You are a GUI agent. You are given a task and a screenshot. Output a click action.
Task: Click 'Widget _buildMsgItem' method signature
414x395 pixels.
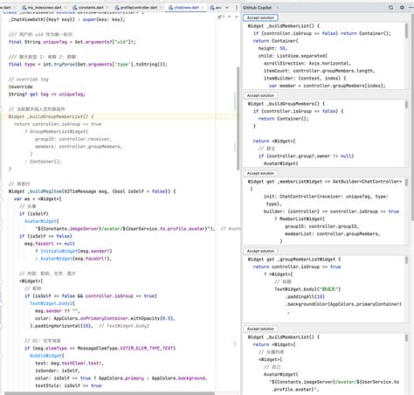pos(92,191)
